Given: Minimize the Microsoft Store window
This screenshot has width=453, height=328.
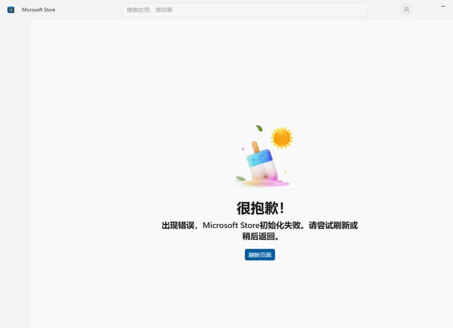Looking at the screenshot, I should point(443,6).
